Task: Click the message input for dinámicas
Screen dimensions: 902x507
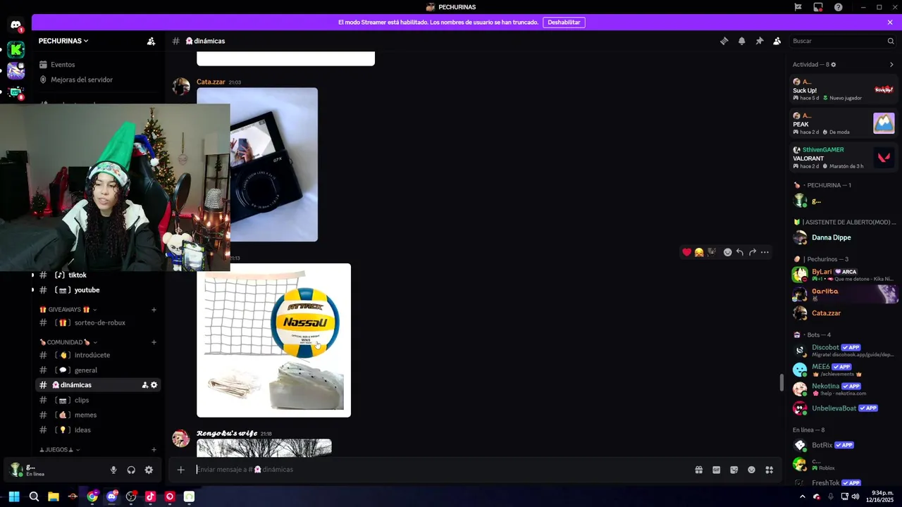Action: click(x=440, y=470)
